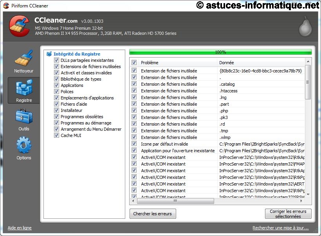The height and width of the screenshot is (236, 321).
Task: Uncheck Programmes obsolètes
Action: (56, 117)
